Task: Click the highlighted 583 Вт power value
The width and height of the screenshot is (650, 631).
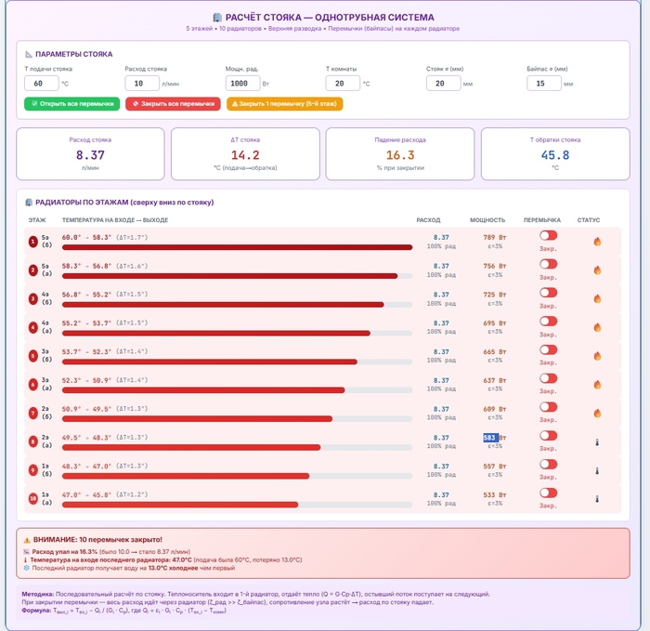Action: point(490,438)
